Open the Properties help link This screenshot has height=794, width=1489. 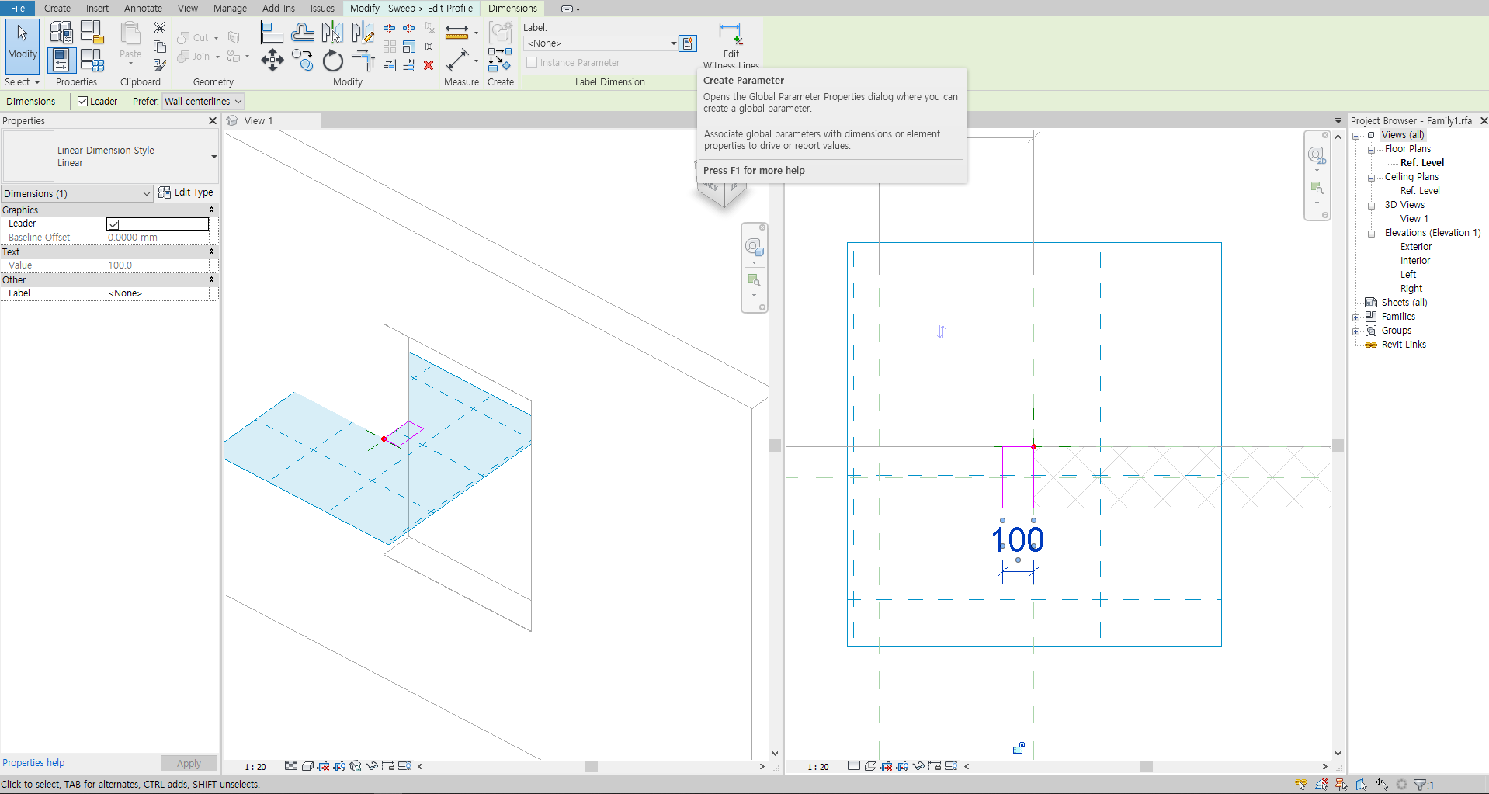coord(33,763)
